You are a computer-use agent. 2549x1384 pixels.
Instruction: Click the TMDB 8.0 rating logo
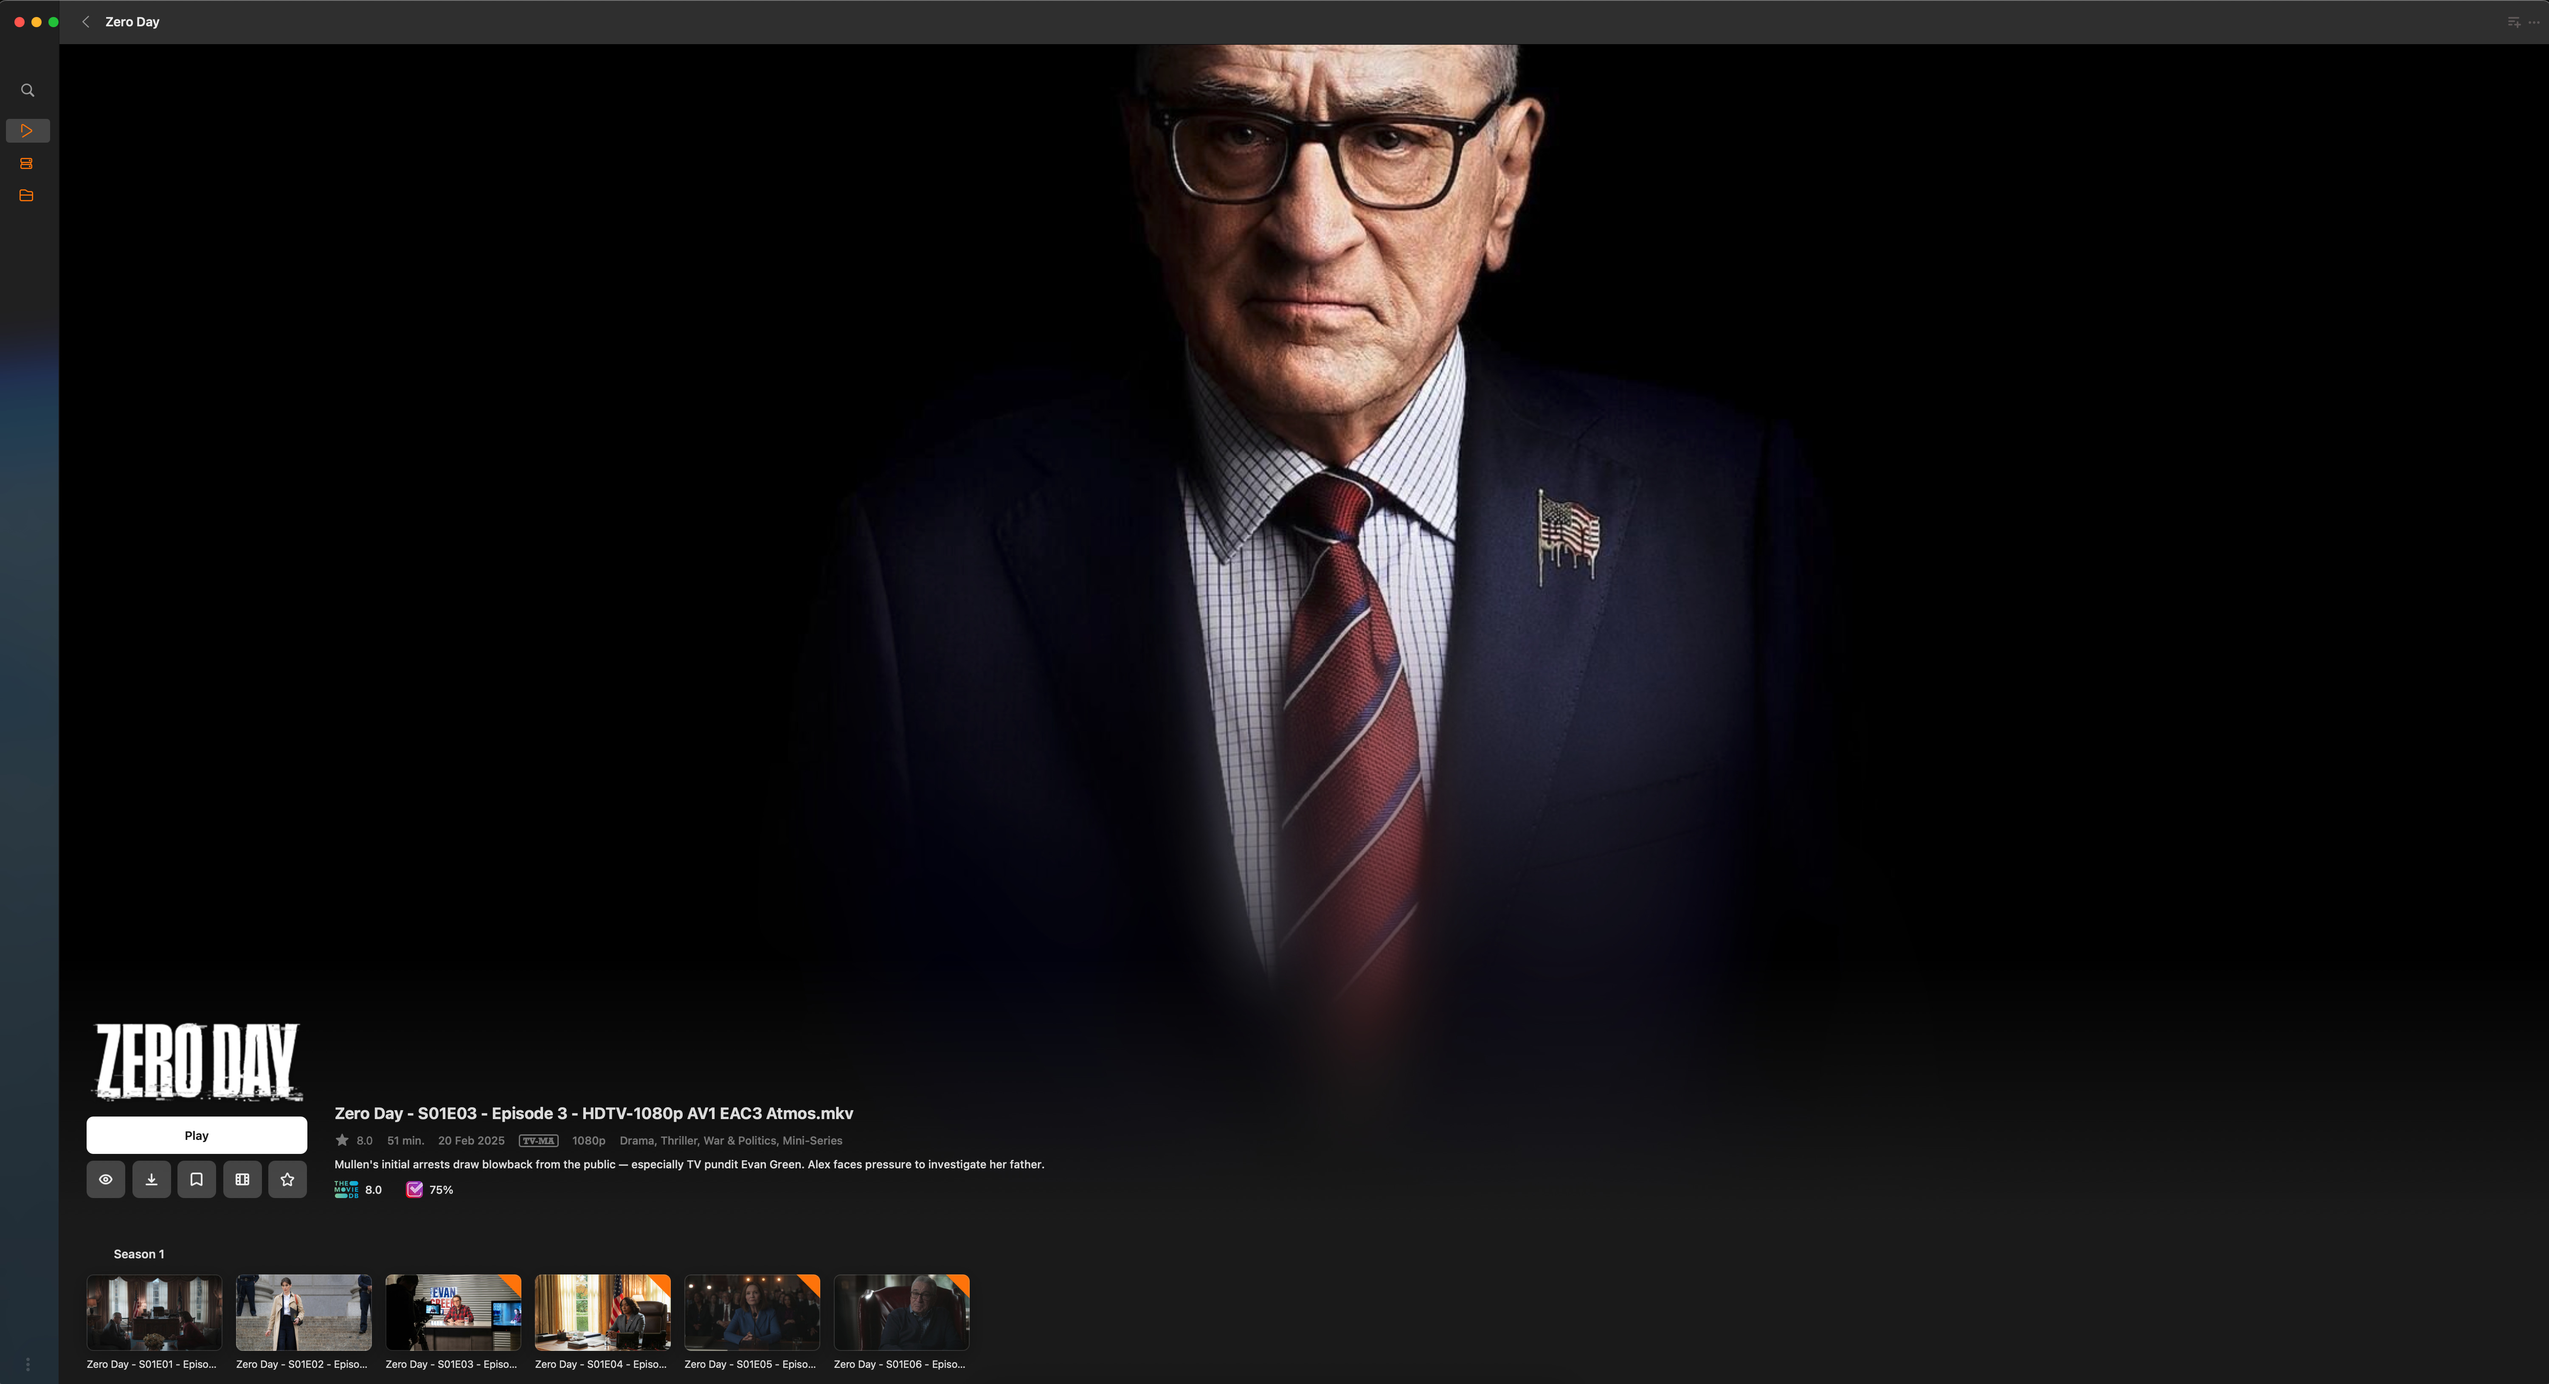tap(346, 1189)
